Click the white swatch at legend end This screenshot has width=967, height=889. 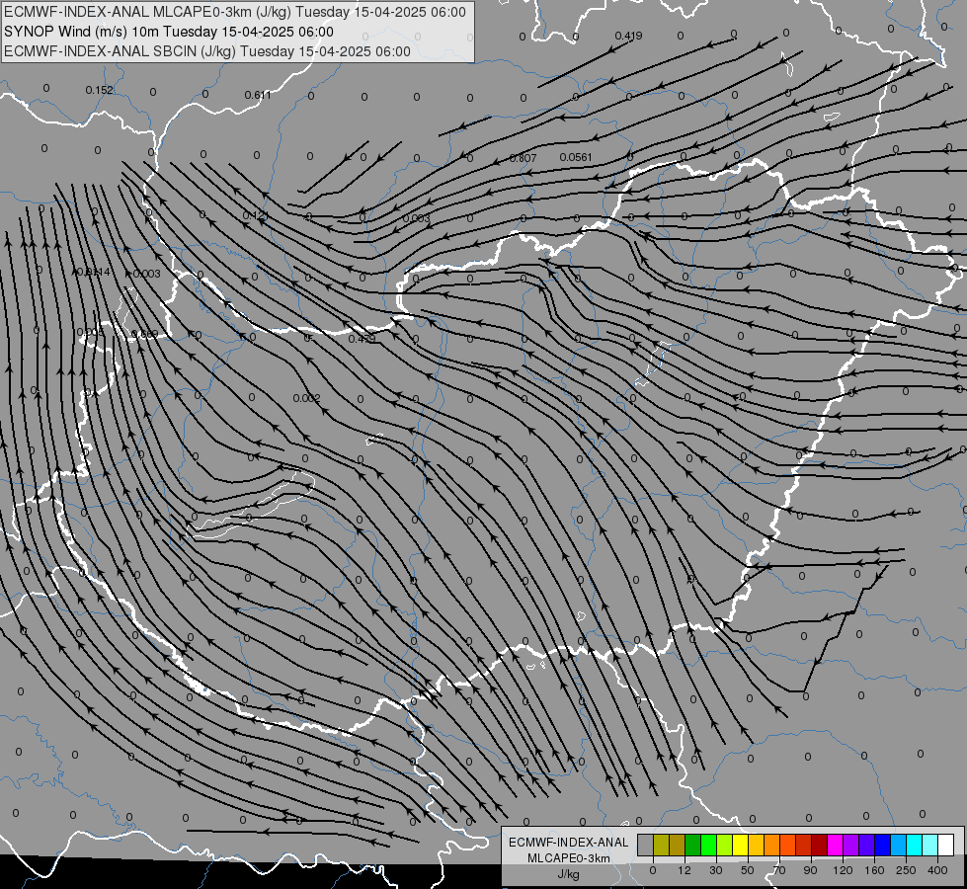tap(946, 845)
